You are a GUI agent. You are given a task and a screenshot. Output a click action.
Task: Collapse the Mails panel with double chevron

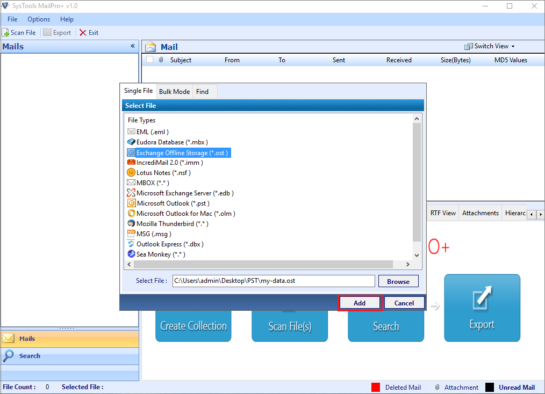[132, 46]
